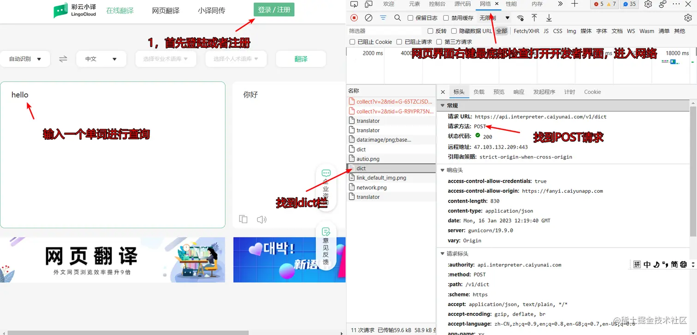Close the request details panel
The width and height of the screenshot is (697, 335).
click(x=443, y=92)
